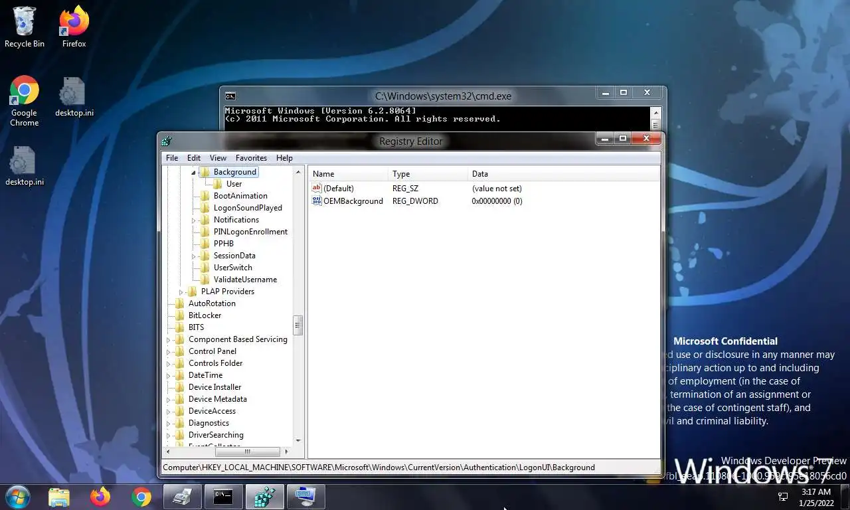This screenshot has width=850, height=510.
Task: Launch Firefox from the taskbar
Action: click(100, 497)
